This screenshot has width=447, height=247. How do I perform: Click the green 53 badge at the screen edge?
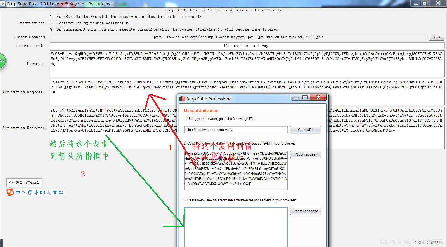tap(2, 61)
